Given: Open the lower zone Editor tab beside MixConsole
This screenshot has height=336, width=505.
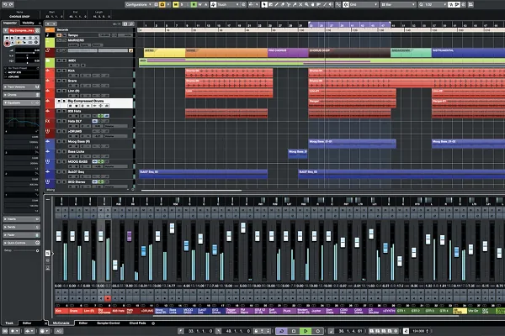Looking at the screenshot, I should coord(83,323).
